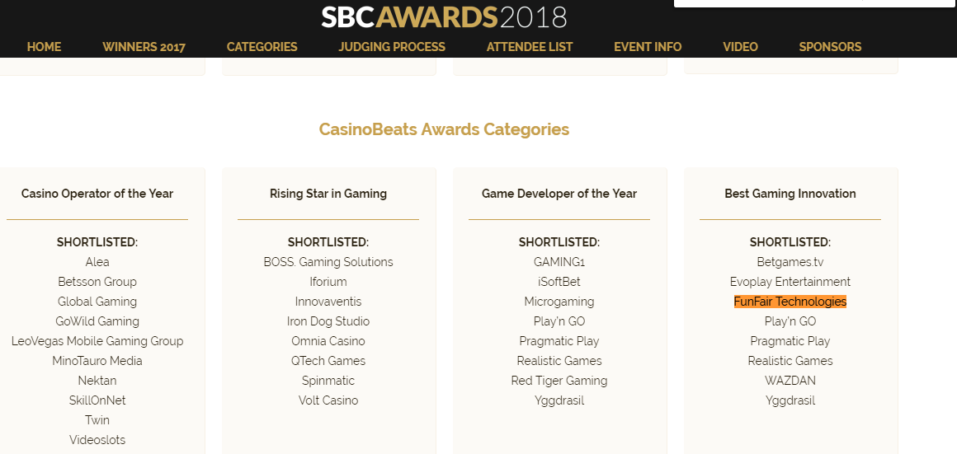Open the Game Developer of the Year category
The height and width of the screenshot is (454, 957).
click(x=559, y=194)
